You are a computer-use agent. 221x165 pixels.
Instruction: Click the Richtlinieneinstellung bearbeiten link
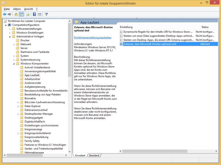pyautogui.click(x=93, y=38)
